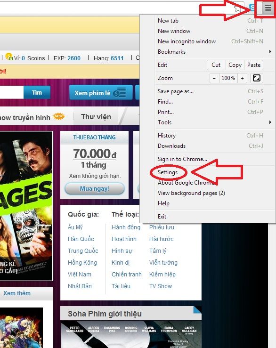Decrease zoom with the minus button
The width and height of the screenshot is (276, 348).
click(x=214, y=78)
